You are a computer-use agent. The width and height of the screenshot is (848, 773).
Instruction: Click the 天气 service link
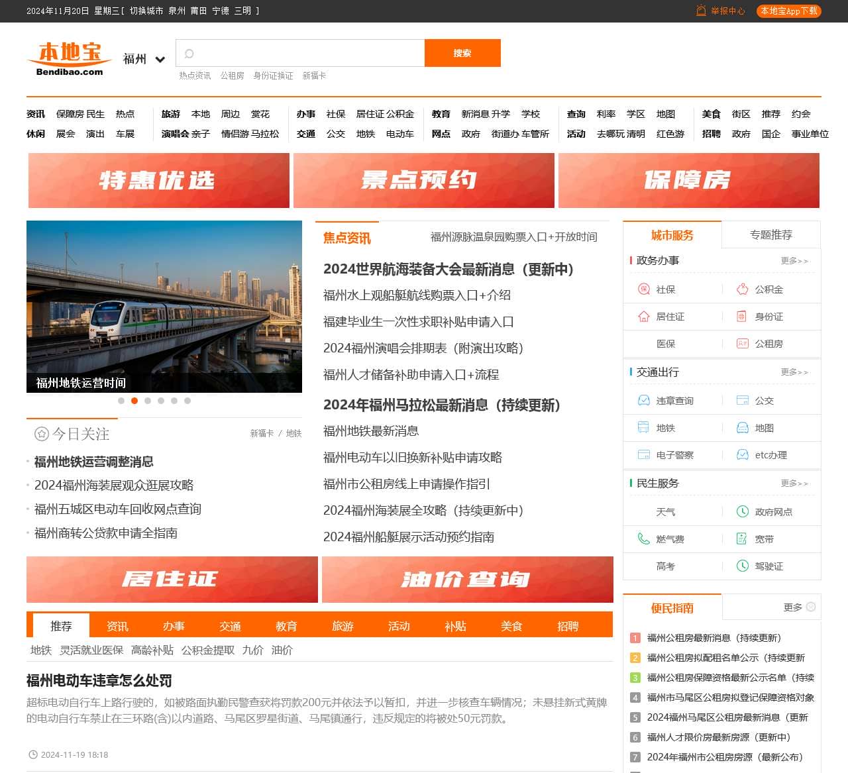(666, 512)
